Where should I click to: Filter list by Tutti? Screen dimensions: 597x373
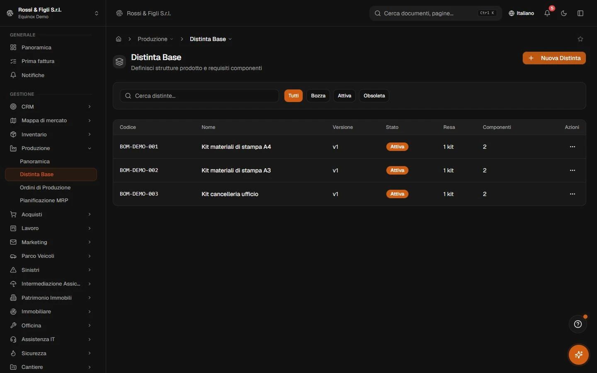294,96
